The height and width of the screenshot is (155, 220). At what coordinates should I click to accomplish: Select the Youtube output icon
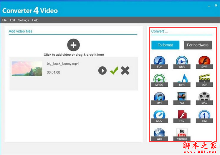pyautogui.click(x=182, y=134)
